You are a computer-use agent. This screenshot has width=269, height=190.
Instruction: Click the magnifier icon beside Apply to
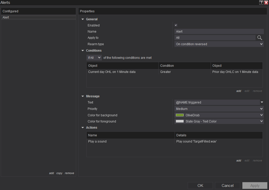click(260, 38)
